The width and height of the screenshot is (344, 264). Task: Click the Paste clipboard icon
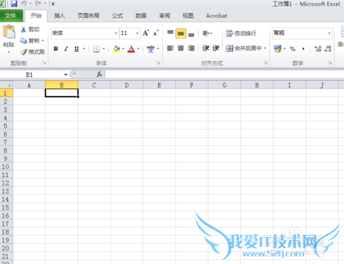pos(9,32)
